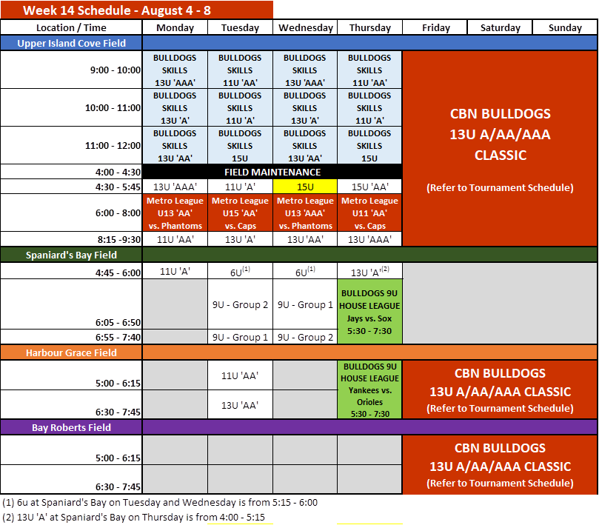Select the Sunday column header
The width and height of the screenshot is (599, 525).
[x=565, y=27]
